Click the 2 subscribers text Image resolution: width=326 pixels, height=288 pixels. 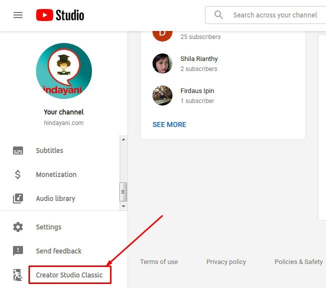pyautogui.click(x=199, y=69)
